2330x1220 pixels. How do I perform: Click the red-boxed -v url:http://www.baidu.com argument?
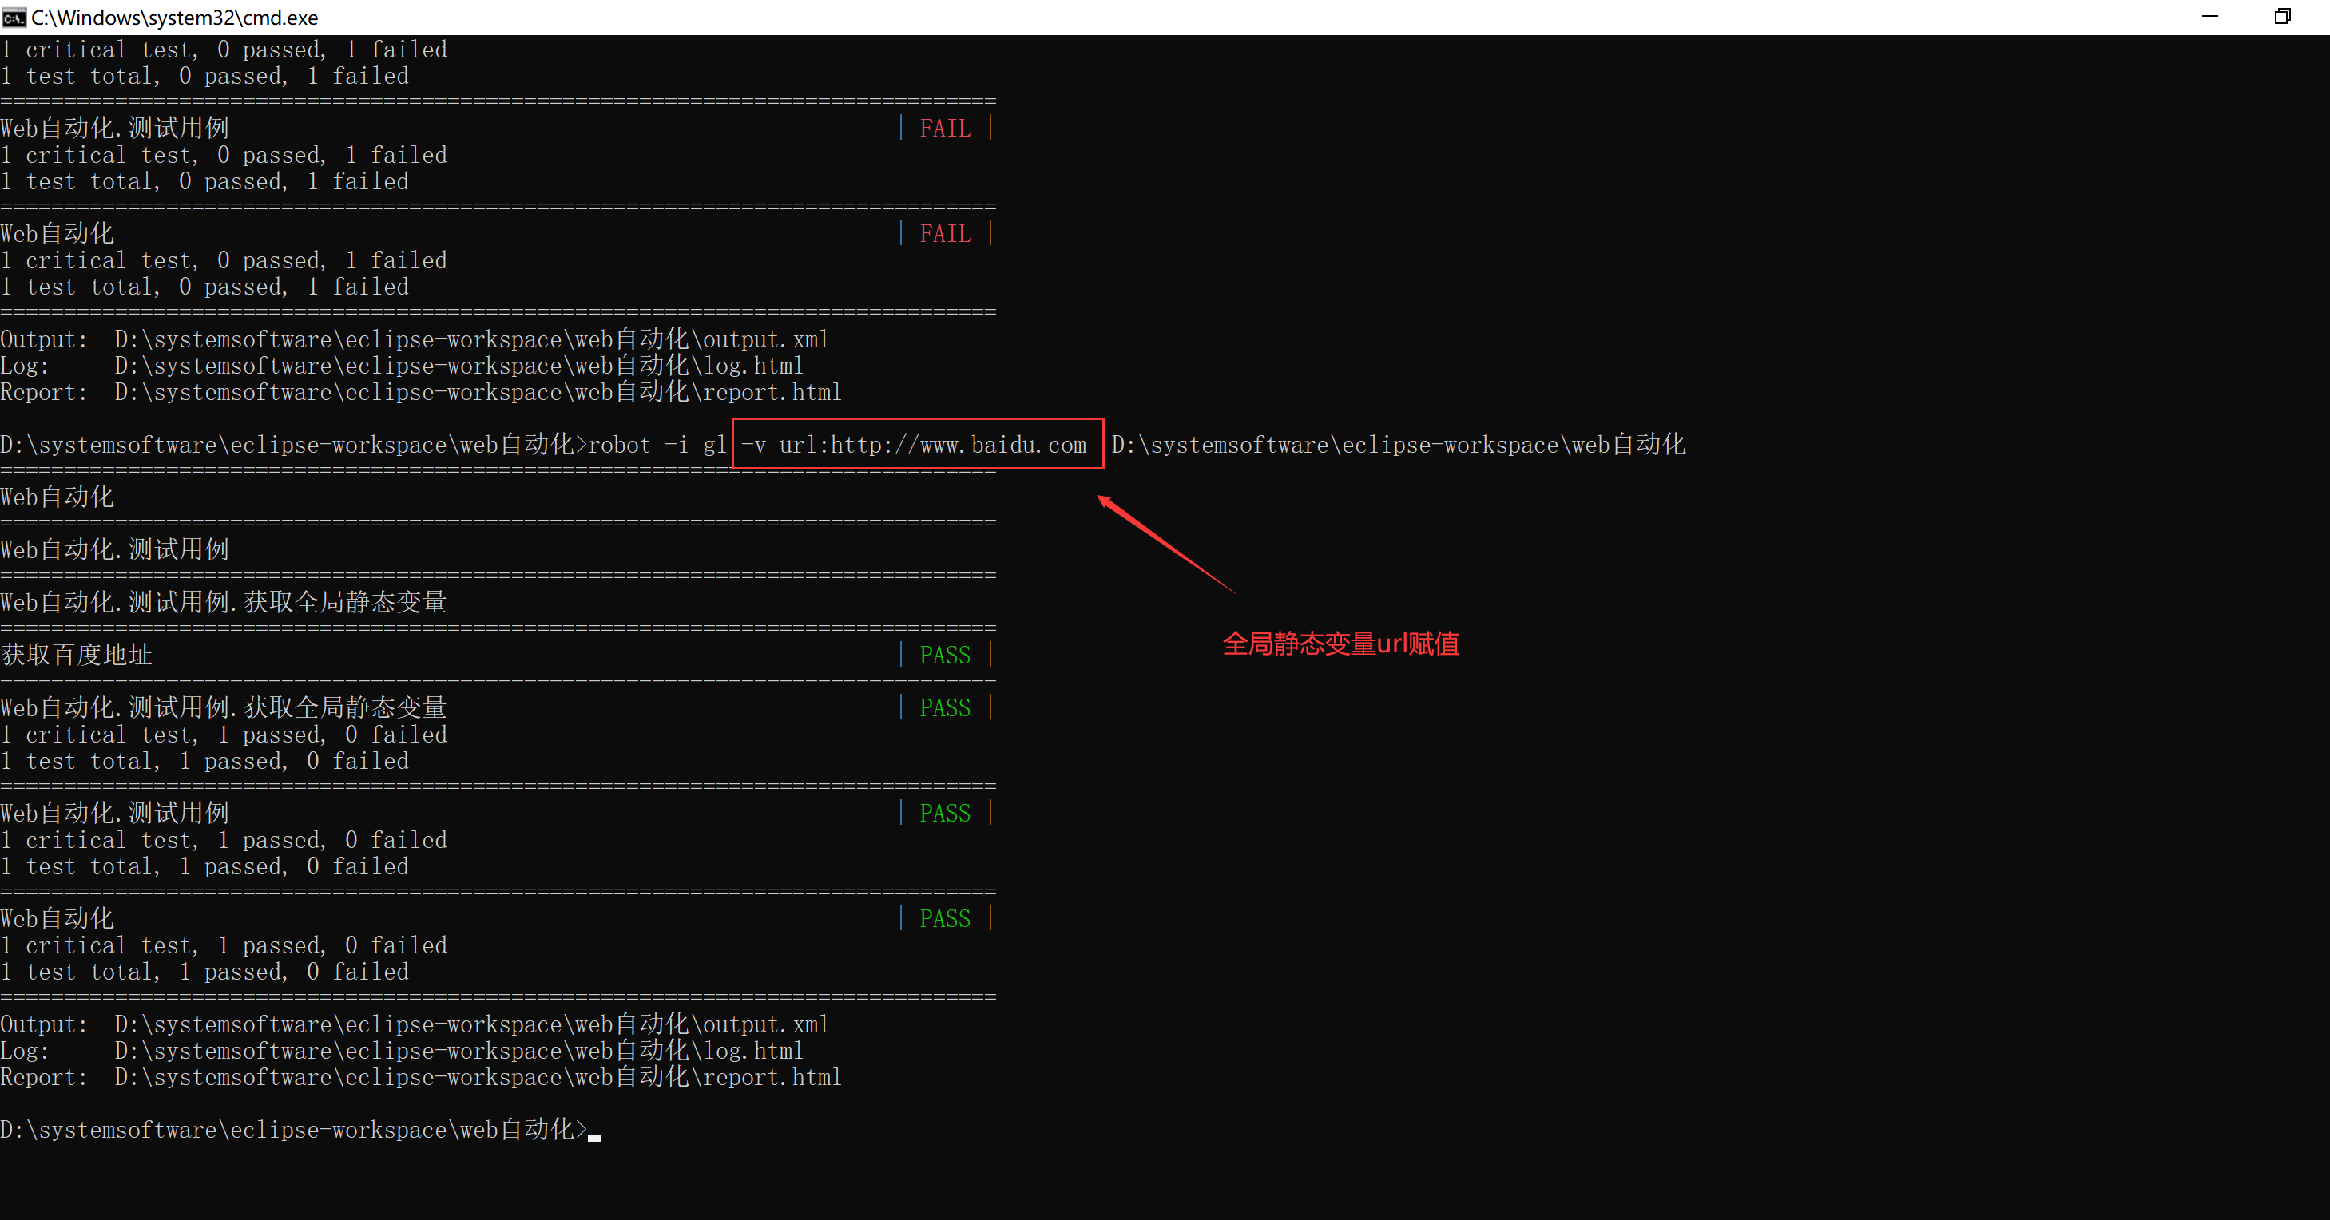pyautogui.click(x=915, y=444)
